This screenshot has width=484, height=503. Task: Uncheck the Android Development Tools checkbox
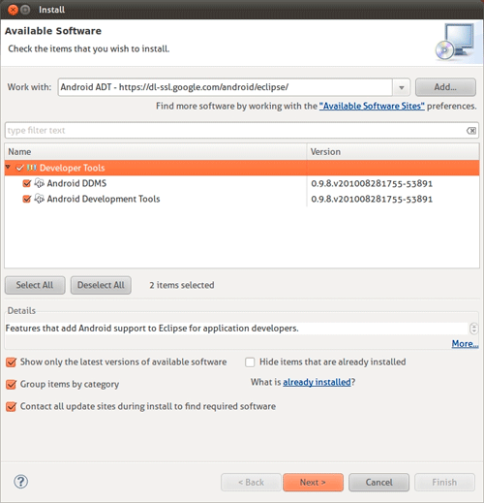(27, 199)
